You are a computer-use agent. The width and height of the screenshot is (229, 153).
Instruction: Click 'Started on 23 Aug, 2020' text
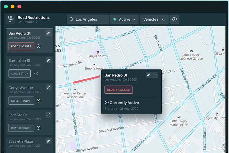[x=121, y=108]
